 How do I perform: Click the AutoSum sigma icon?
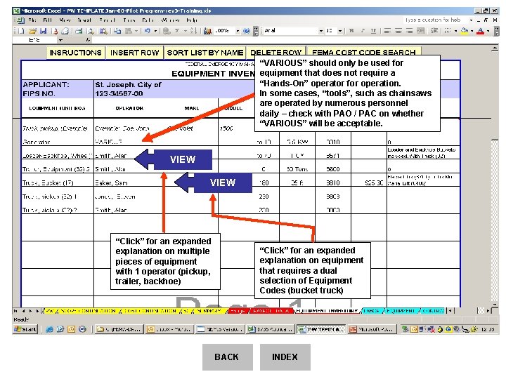click(177, 31)
